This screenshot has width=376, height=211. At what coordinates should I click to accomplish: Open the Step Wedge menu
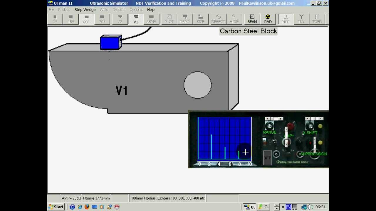[85, 10]
